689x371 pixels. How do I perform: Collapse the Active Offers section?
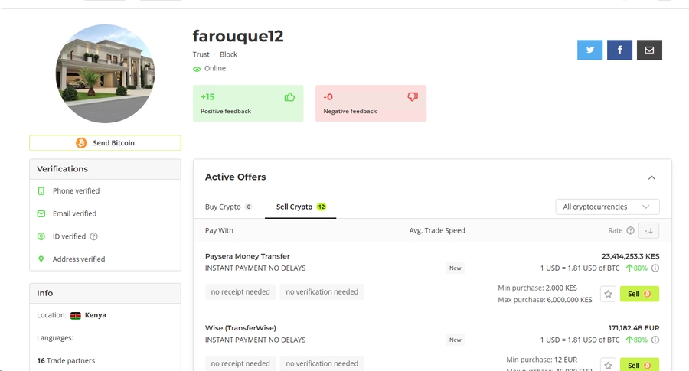(651, 177)
